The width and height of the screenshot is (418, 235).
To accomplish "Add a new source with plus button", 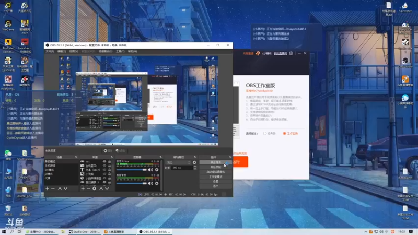I will click(x=83, y=189).
